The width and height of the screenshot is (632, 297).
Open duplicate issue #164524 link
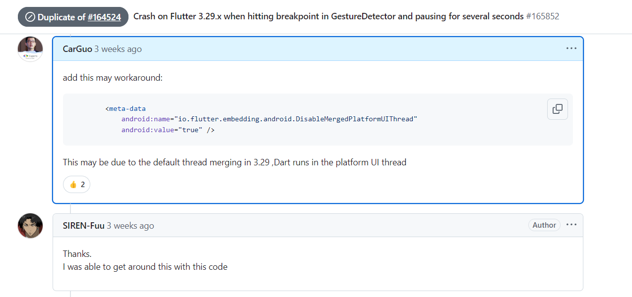tap(104, 17)
